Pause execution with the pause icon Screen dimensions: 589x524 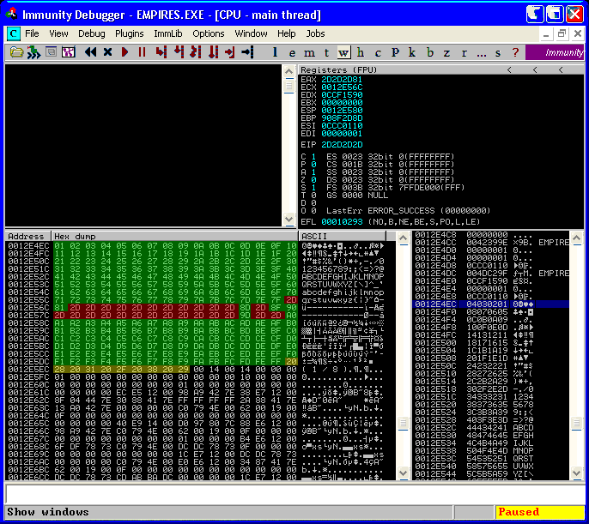pos(142,52)
